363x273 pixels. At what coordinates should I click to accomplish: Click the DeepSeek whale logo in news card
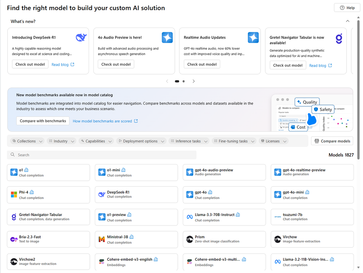tap(81, 37)
